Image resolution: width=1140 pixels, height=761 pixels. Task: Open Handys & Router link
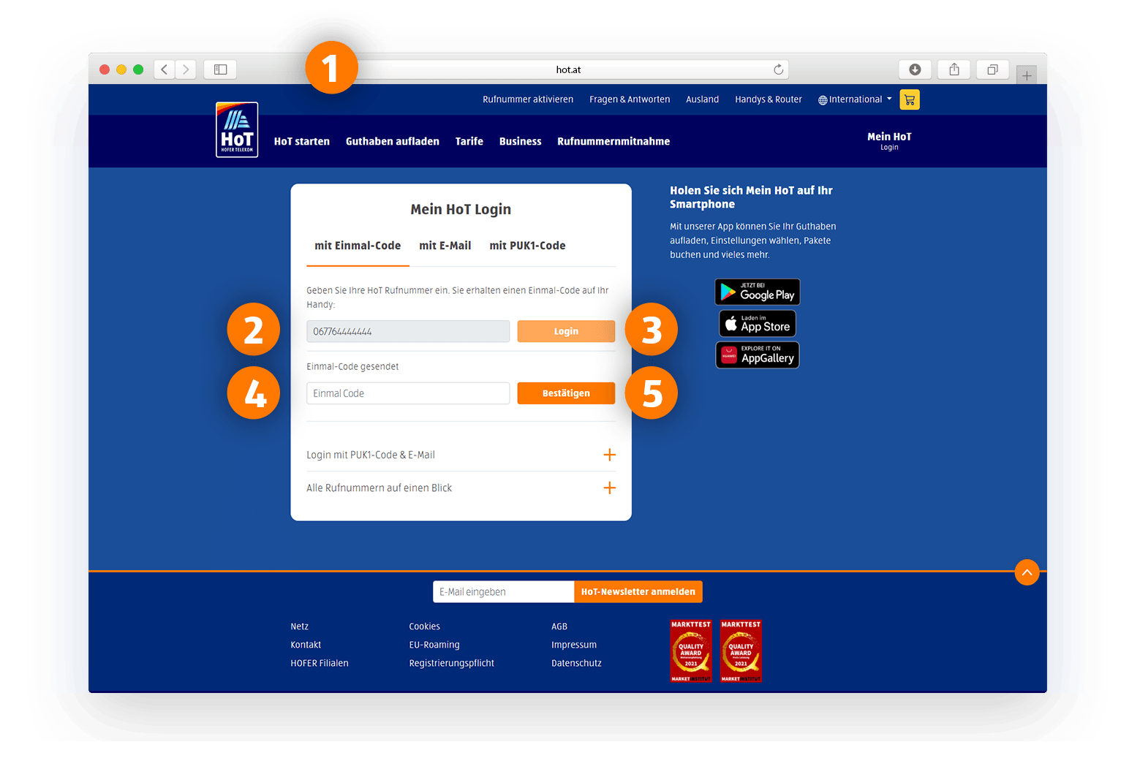coord(769,99)
